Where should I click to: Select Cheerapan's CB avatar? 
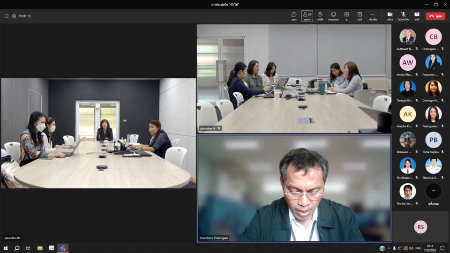[x=433, y=37]
